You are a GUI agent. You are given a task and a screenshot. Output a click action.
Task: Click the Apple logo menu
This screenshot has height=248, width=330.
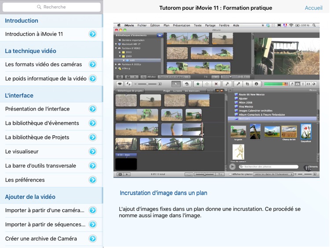coord(119,25)
